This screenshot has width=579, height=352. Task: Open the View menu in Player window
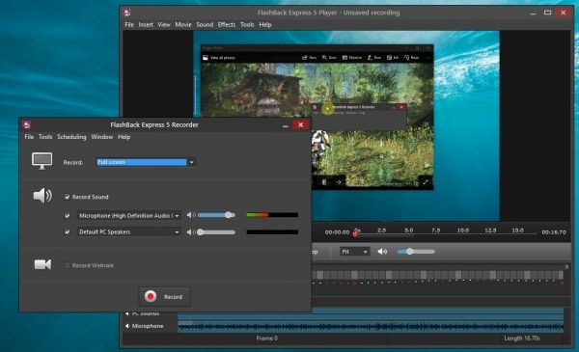[164, 25]
